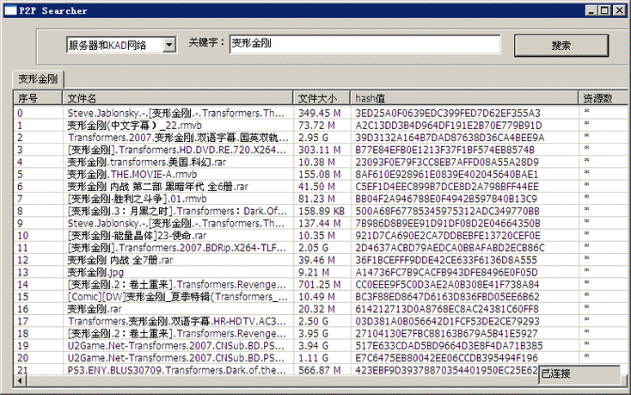Close the P2P Searcher window

619,10
